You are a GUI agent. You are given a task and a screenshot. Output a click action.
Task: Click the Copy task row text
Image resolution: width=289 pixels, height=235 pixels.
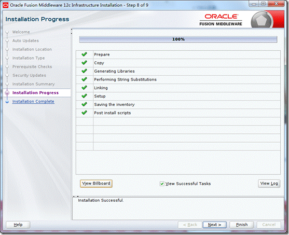(99, 63)
